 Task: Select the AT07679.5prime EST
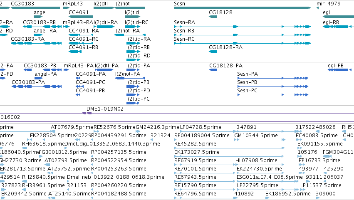[72, 127]
